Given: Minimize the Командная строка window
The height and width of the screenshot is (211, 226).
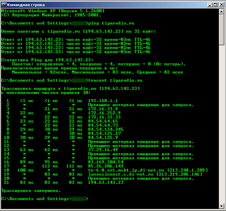Looking at the screenshot, I should [207, 4].
